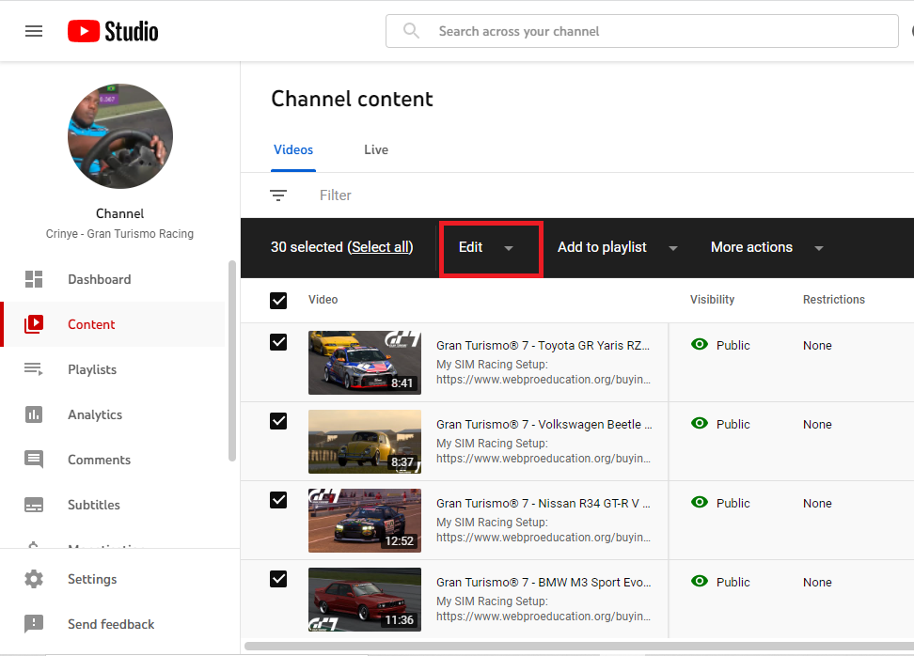Click the Subtitles icon

point(34,505)
